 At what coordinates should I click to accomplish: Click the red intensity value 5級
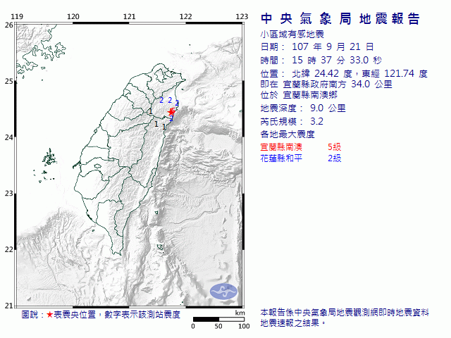334,147
